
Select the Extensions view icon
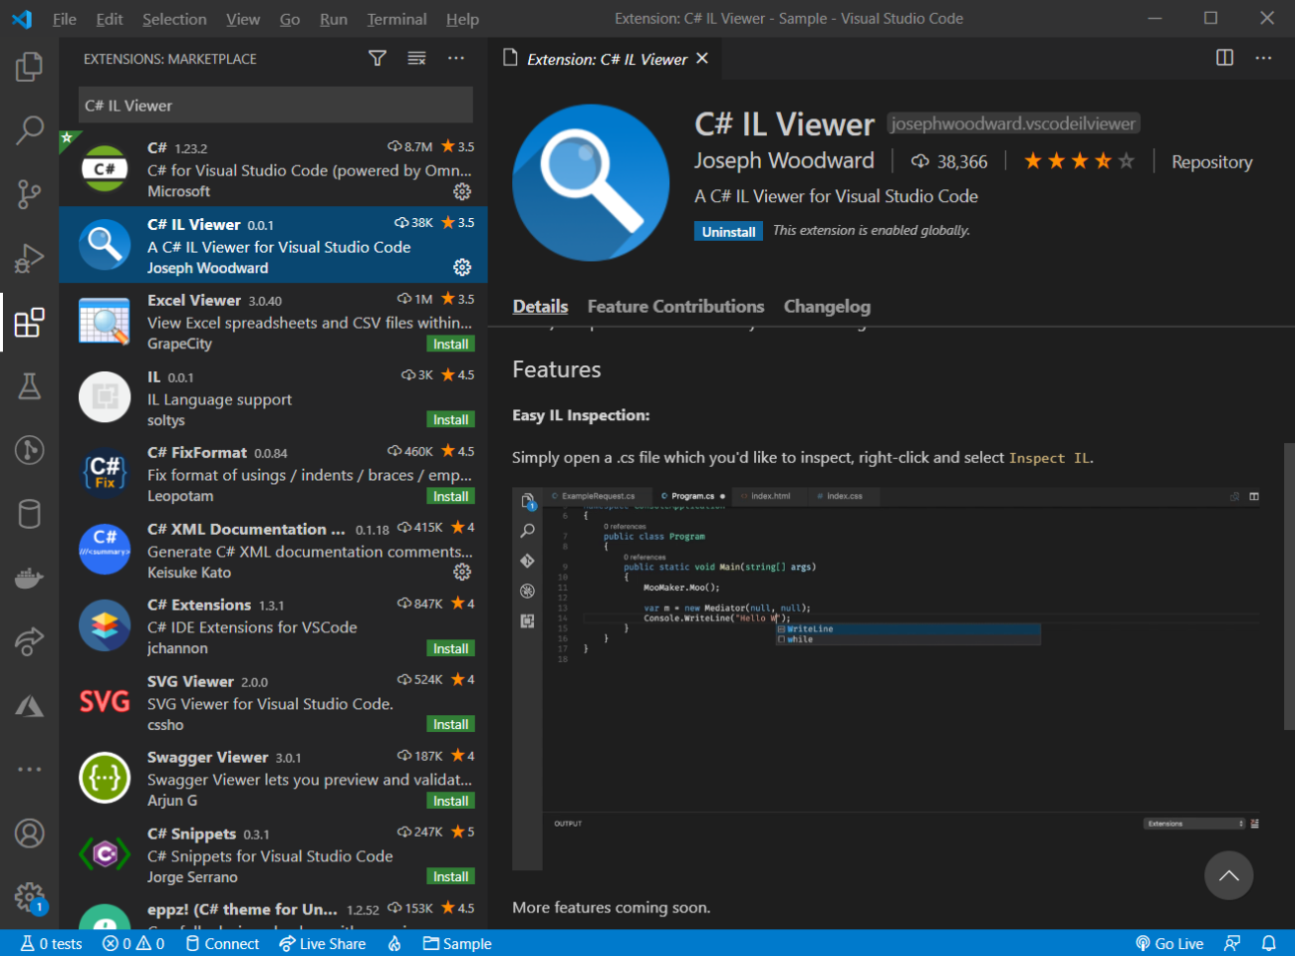(x=29, y=323)
